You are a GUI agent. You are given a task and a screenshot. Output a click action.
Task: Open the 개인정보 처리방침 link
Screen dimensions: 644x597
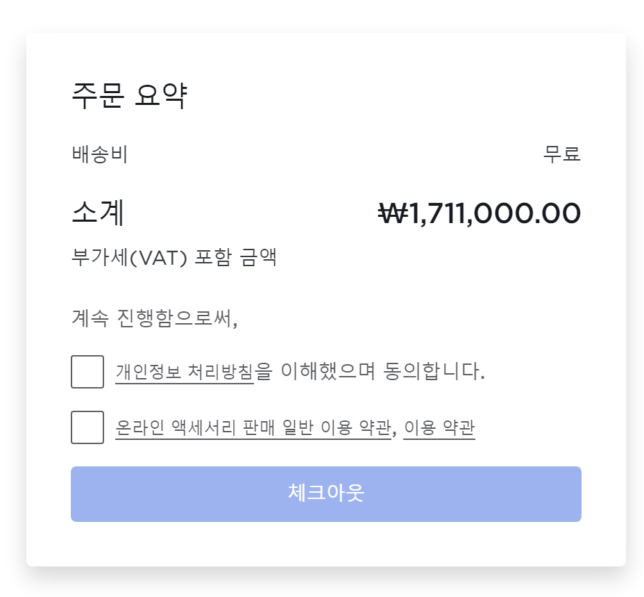click(x=185, y=373)
